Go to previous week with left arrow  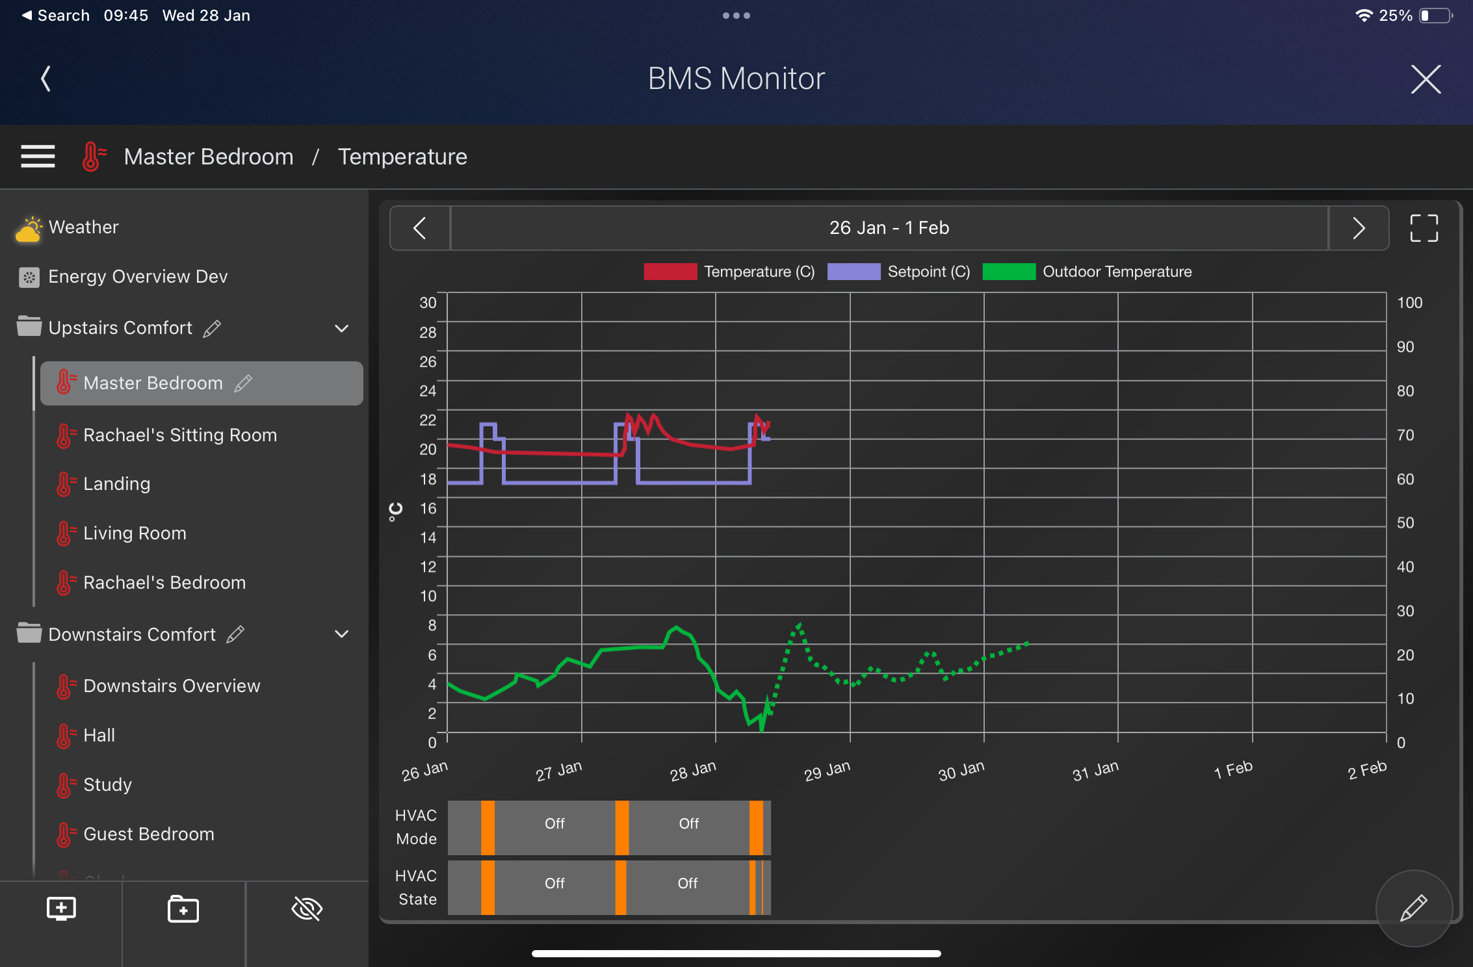[x=420, y=228]
